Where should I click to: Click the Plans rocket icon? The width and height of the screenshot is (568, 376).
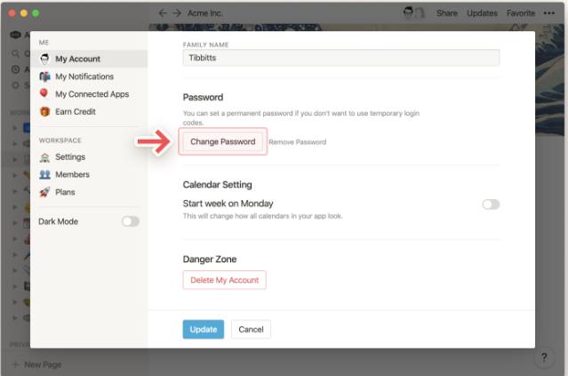pos(44,191)
